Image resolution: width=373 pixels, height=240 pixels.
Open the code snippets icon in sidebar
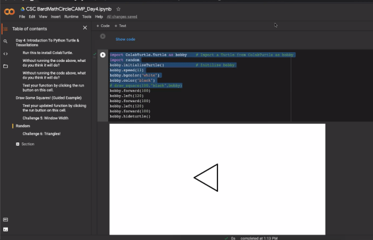5,54
